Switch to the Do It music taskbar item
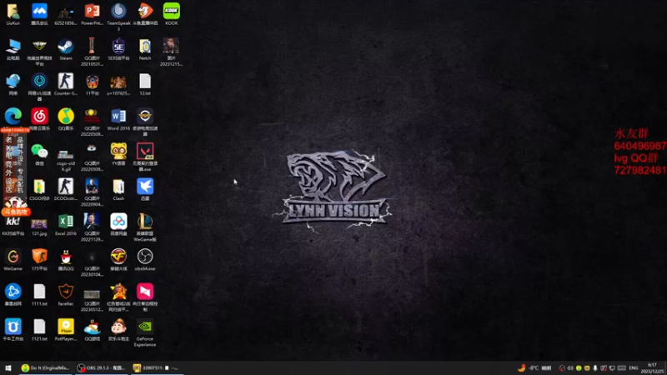The width and height of the screenshot is (667, 375). (46, 368)
